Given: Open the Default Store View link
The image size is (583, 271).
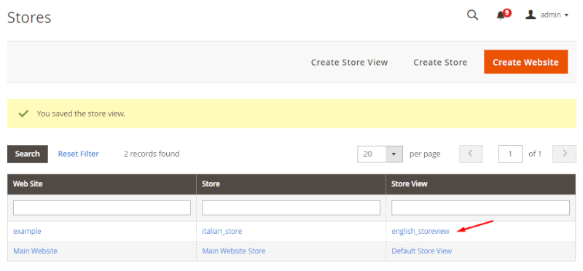Looking at the screenshot, I should (x=422, y=251).
